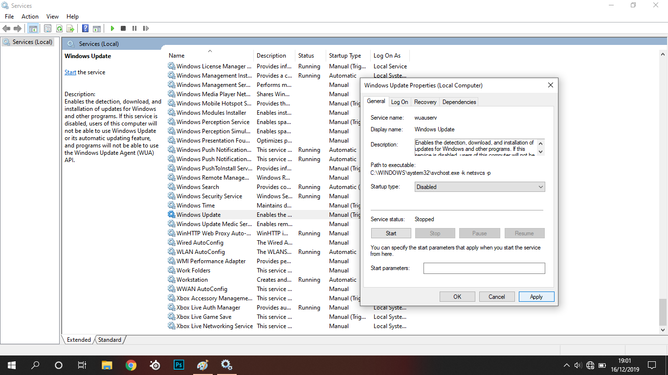Switch to the Standard view tab
Screen dimensions: 668x375
[x=110, y=339]
